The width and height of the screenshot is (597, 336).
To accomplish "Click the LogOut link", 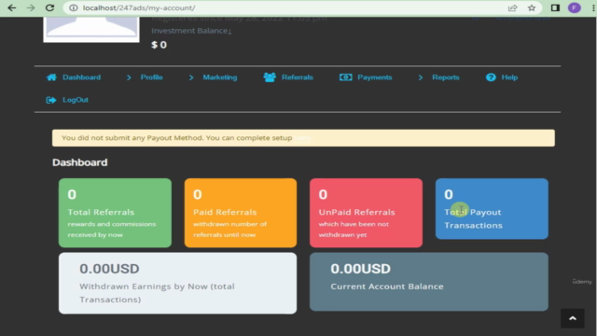I will point(76,100).
